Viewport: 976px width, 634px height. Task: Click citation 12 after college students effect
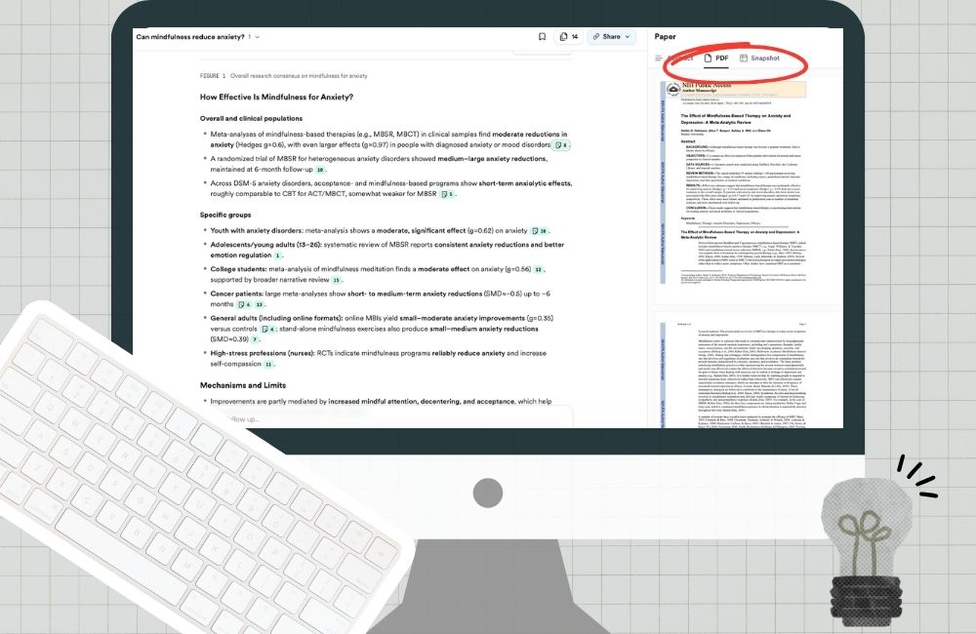[x=539, y=269]
